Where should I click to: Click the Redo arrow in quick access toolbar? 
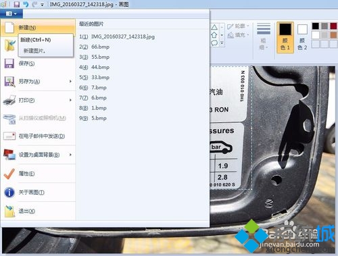pyautogui.click(x=34, y=4)
